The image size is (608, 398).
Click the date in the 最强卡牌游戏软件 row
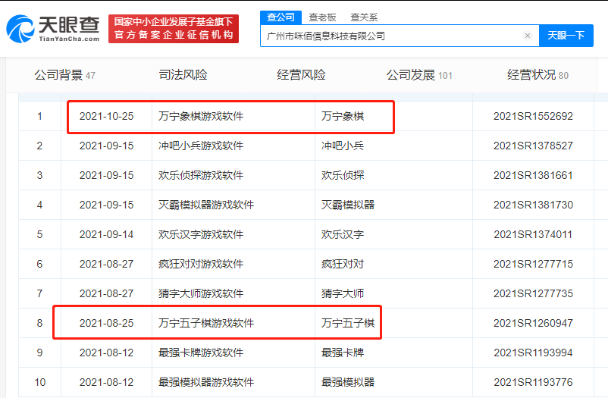click(106, 353)
